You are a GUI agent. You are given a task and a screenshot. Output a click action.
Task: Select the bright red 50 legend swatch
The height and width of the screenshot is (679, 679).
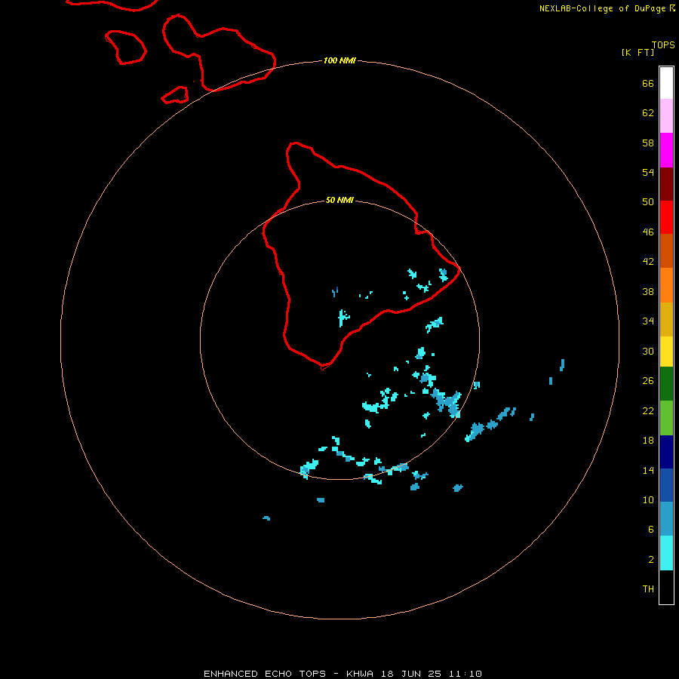point(666,217)
